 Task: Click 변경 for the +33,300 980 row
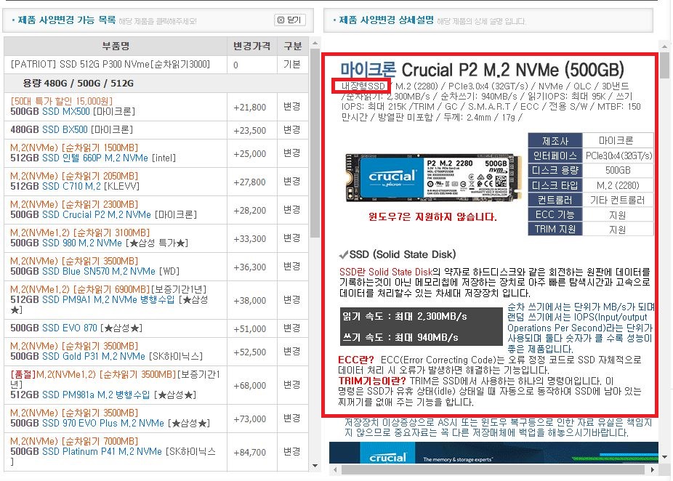pyautogui.click(x=292, y=238)
